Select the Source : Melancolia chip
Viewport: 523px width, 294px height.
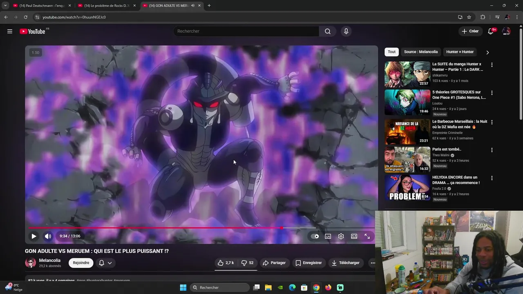421,52
